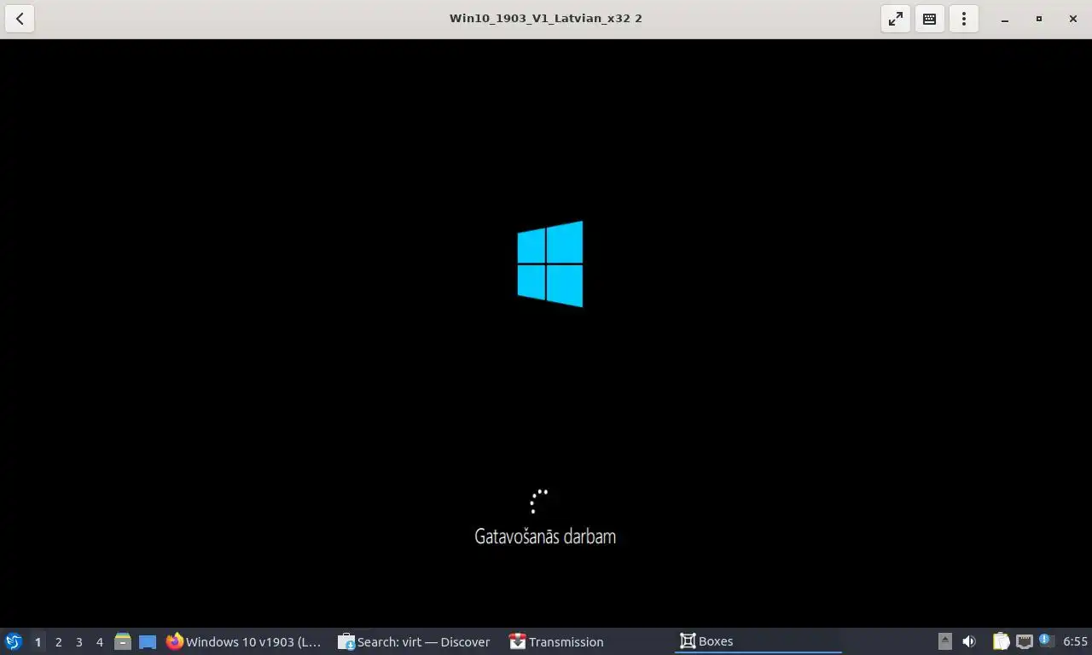Switch to the Firefox Windows 10 v1903 window
Screen dimensions: 1092x655
(x=244, y=641)
